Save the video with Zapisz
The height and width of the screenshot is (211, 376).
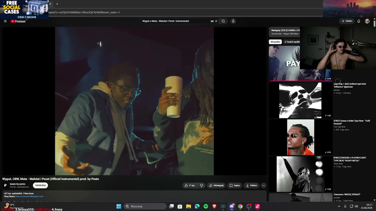tap(235, 186)
